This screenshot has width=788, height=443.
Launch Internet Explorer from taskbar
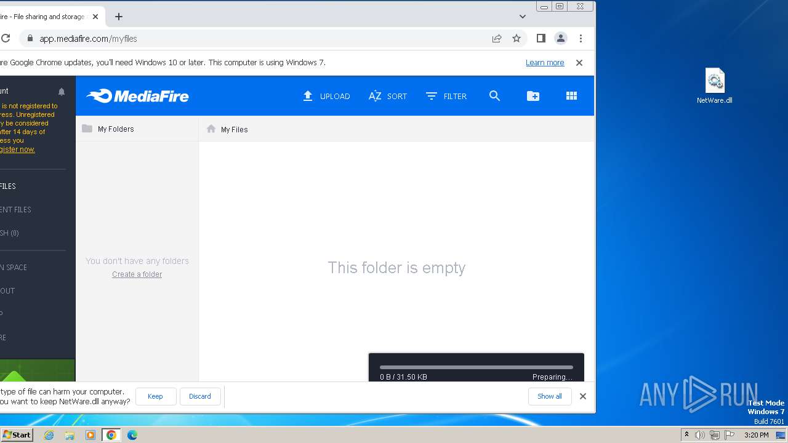click(x=49, y=435)
